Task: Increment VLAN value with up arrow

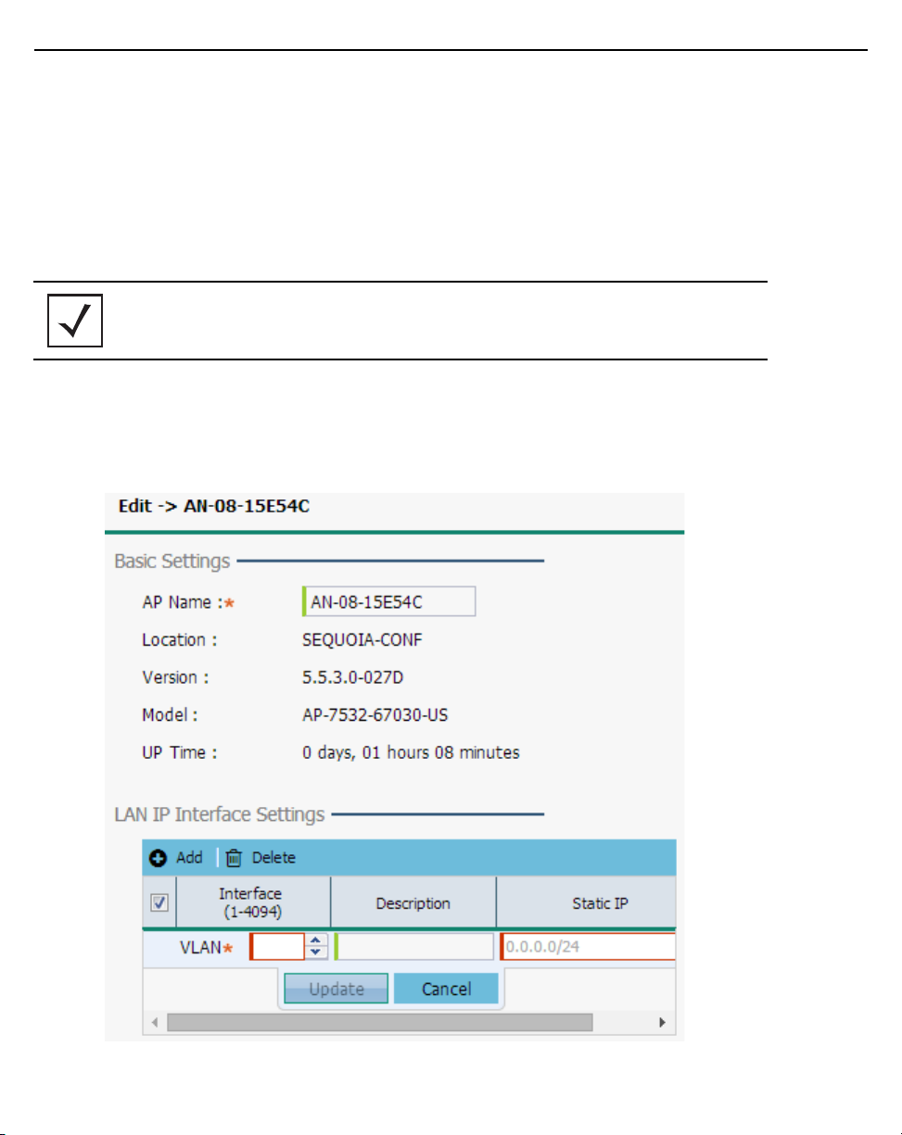Action: click(317, 940)
